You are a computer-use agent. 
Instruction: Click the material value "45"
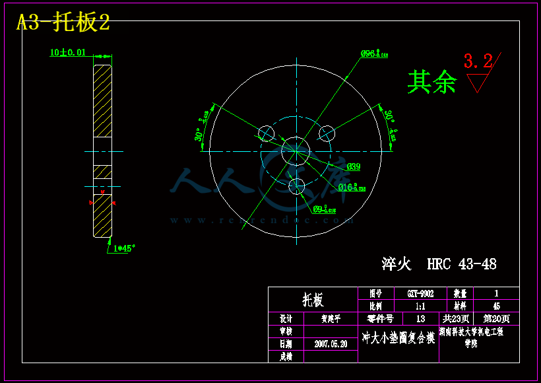[496, 306]
